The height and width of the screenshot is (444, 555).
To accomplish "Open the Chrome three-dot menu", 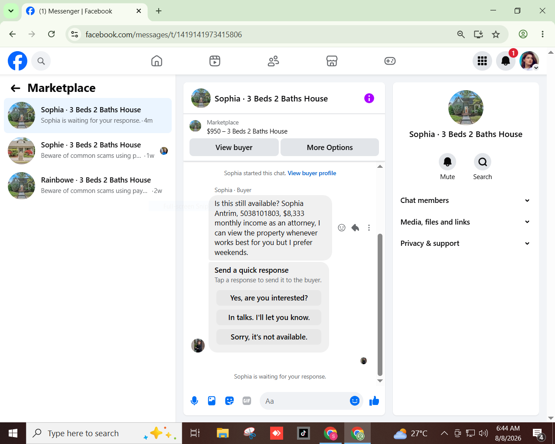I will [x=542, y=34].
